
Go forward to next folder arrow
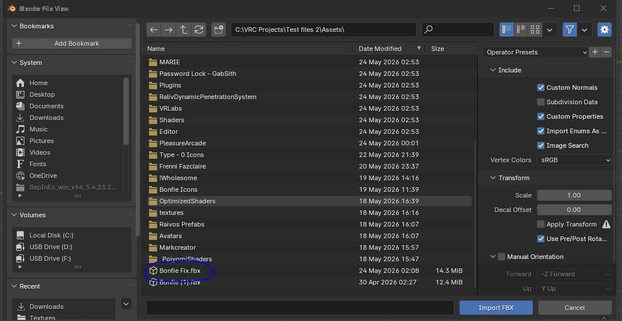tap(169, 30)
